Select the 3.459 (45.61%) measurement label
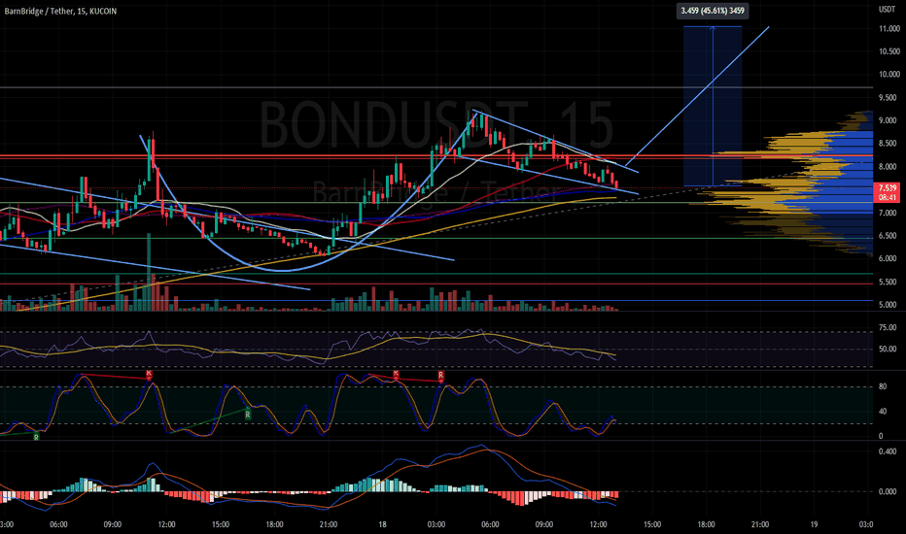Screen dimensions: 906x534 713,11
